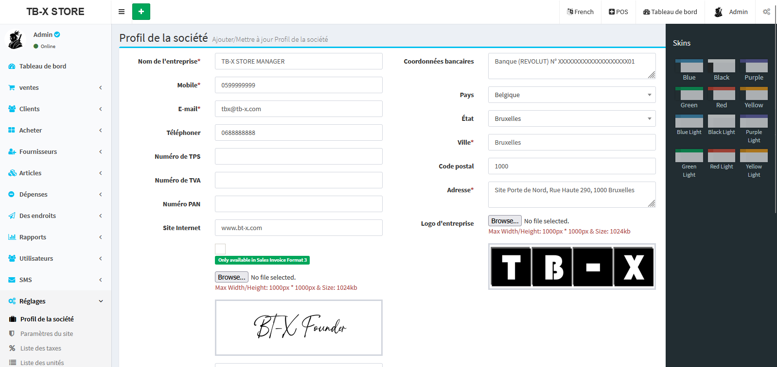Collapse the Réglages menu section

(101, 301)
